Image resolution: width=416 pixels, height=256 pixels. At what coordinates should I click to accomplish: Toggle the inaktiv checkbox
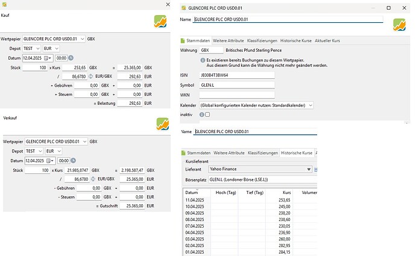coord(207,114)
